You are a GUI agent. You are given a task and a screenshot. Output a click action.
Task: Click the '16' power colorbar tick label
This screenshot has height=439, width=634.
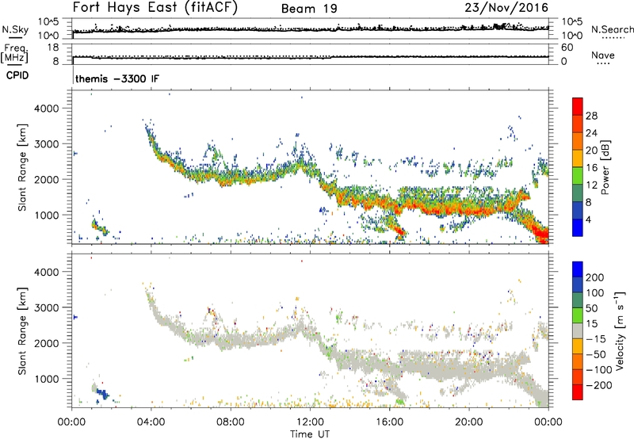[x=591, y=168]
